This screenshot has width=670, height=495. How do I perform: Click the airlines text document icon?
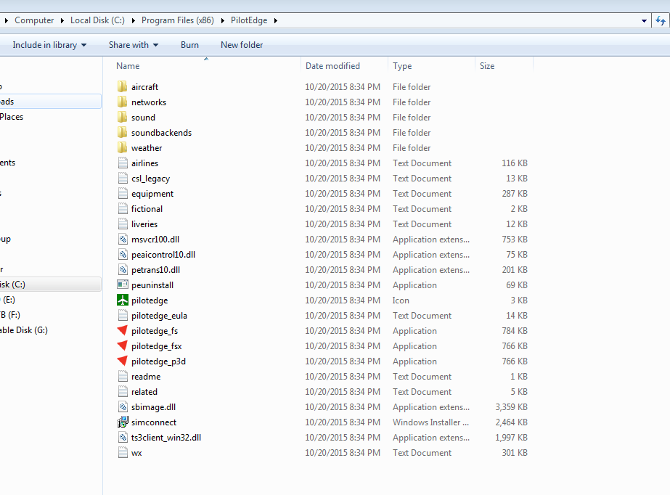click(123, 163)
